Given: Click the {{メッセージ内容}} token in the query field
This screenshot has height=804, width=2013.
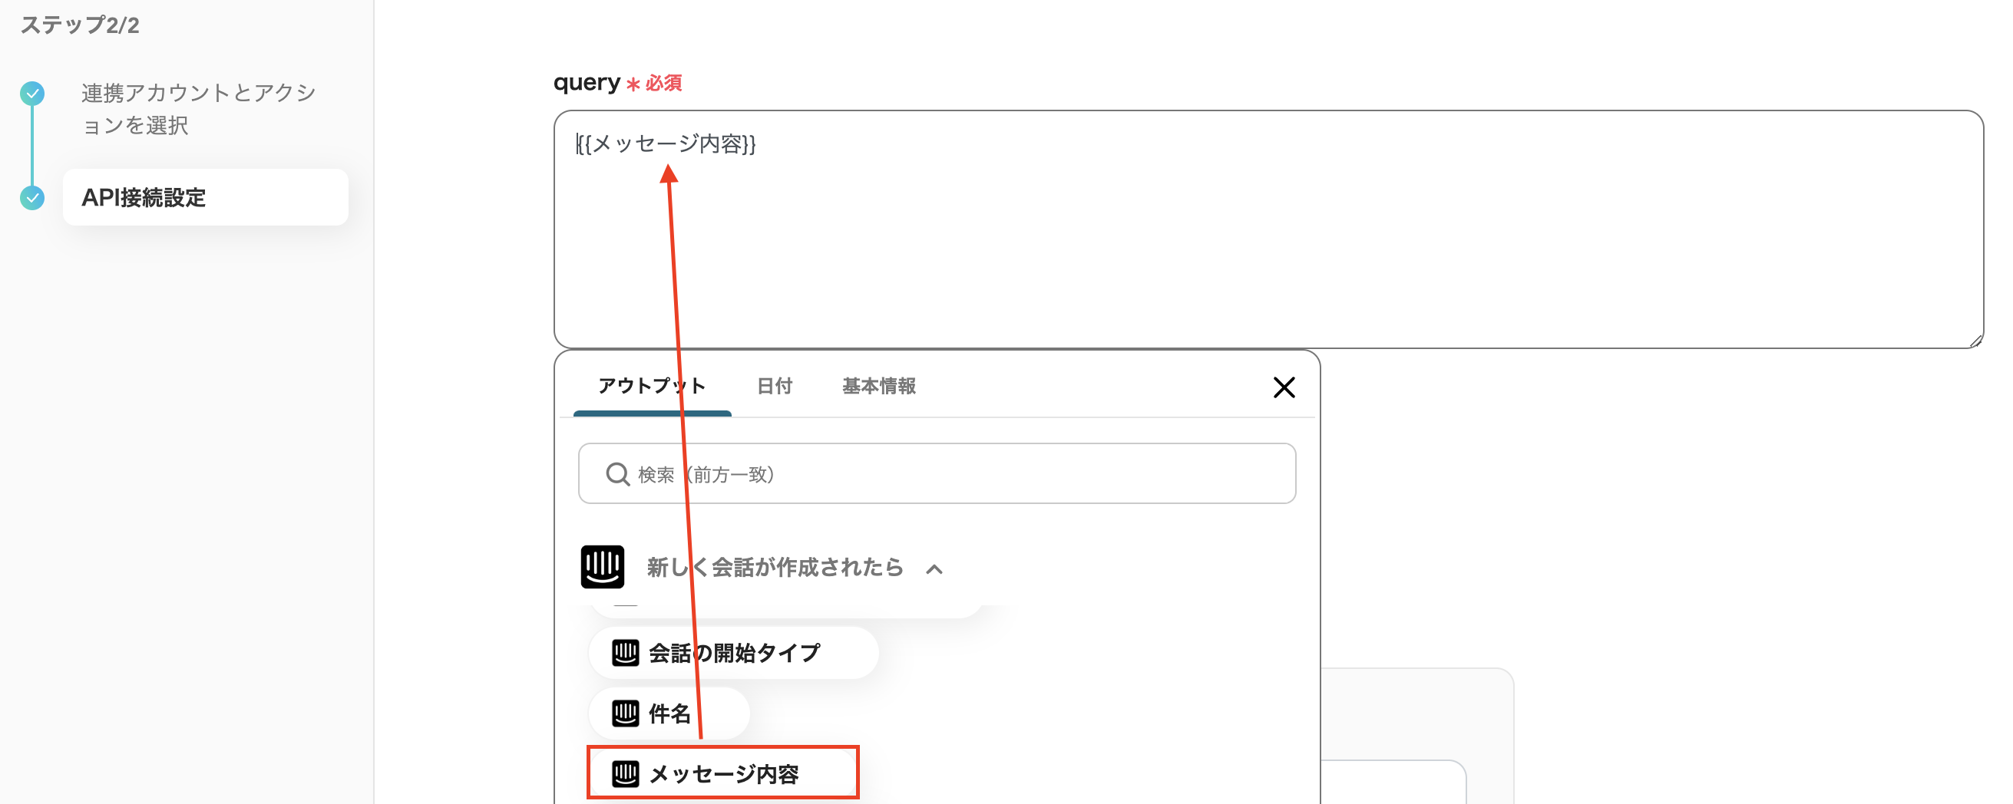Looking at the screenshot, I should 666,144.
